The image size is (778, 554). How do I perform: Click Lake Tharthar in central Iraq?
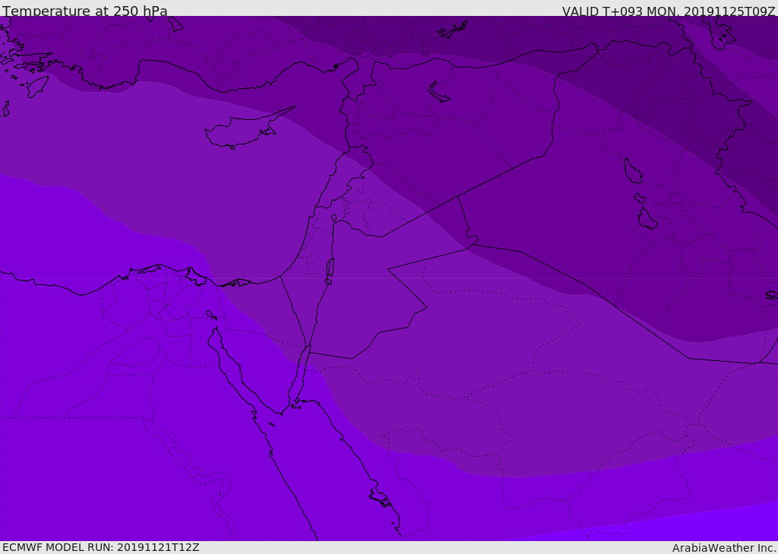(632, 171)
